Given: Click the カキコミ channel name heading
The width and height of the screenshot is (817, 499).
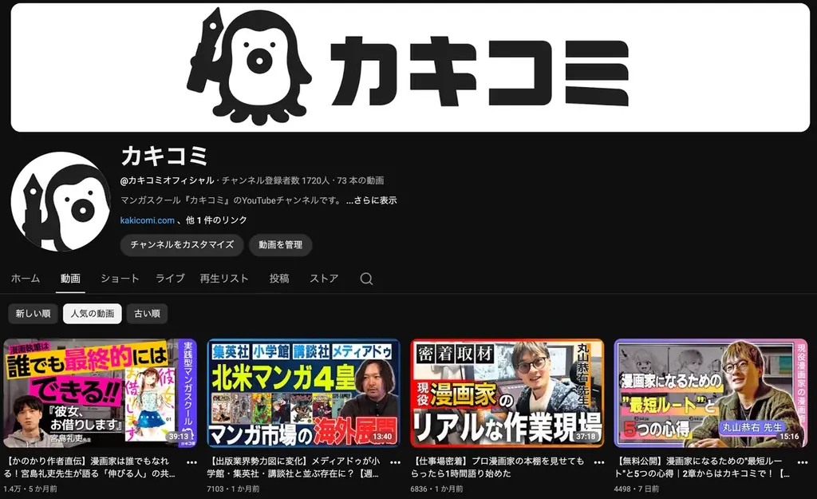Looking at the screenshot, I should (164, 156).
